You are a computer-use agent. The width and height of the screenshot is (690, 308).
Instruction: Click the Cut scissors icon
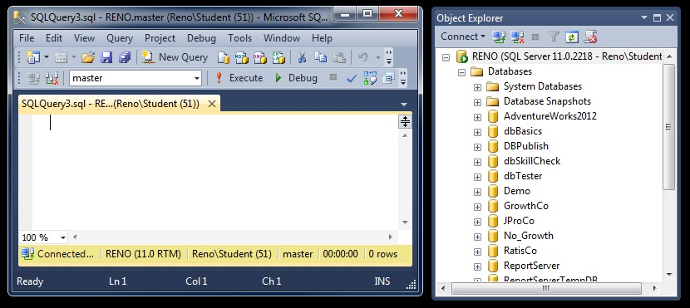click(x=302, y=57)
